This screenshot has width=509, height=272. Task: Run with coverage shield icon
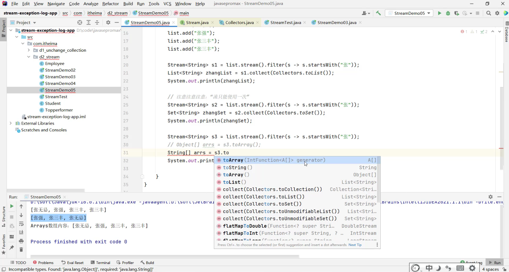pos(457,13)
